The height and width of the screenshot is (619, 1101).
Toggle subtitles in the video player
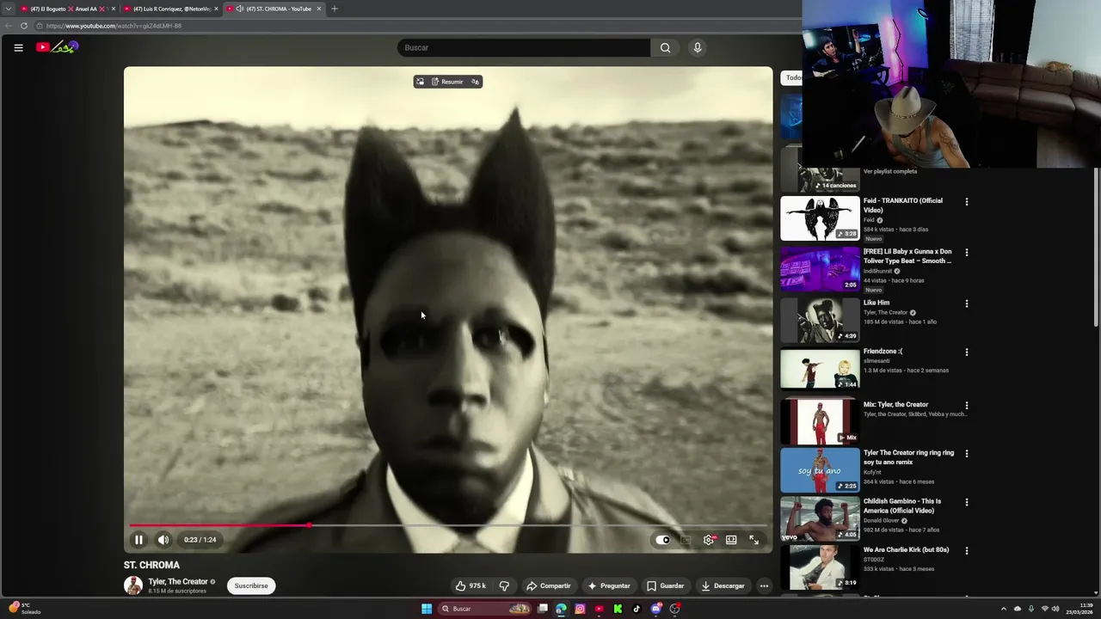[x=686, y=540]
